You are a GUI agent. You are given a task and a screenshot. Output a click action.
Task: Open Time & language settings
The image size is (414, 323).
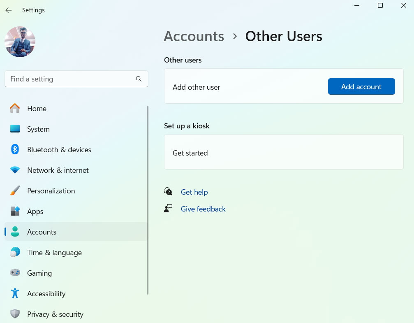coord(76,252)
